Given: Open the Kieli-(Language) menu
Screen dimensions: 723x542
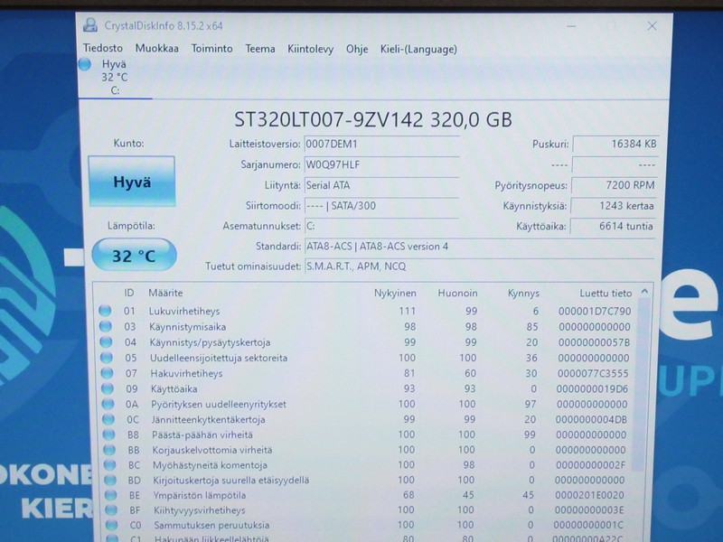Looking at the screenshot, I should (418, 49).
